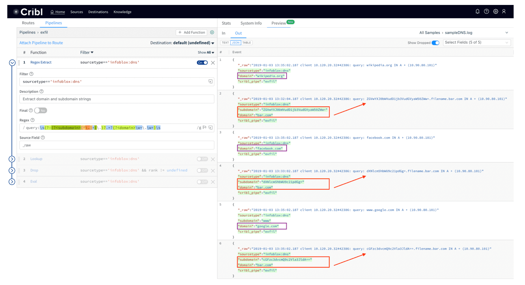Expand the Filter field editor icon
Image resolution: width=525 pixels, height=285 pixels.
(x=210, y=82)
